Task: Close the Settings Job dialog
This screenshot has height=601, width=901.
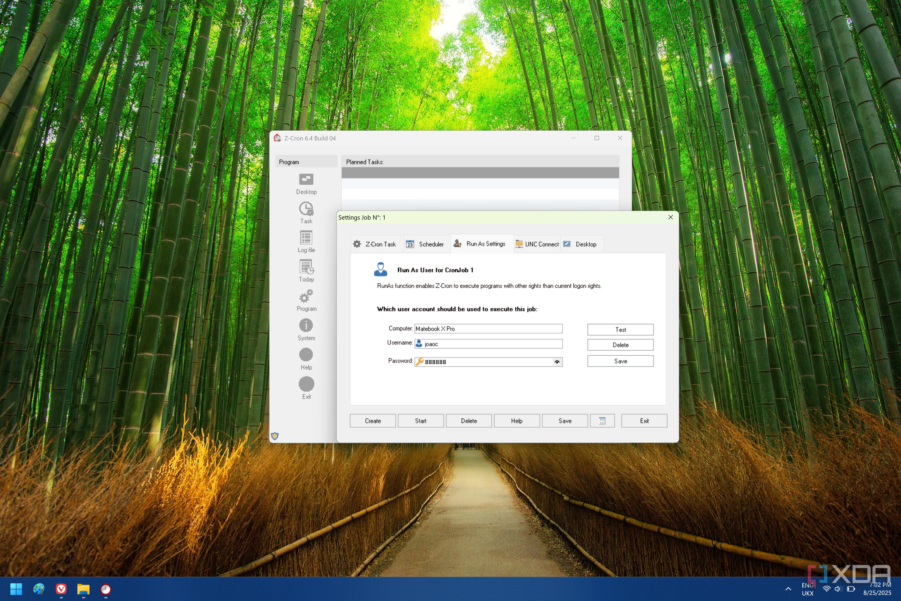Action: [x=670, y=217]
